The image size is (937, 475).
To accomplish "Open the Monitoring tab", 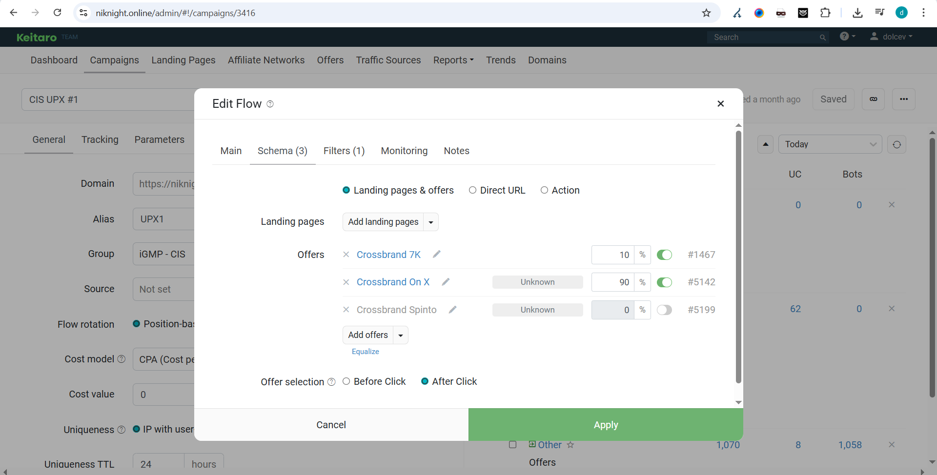I will tap(404, 151).
